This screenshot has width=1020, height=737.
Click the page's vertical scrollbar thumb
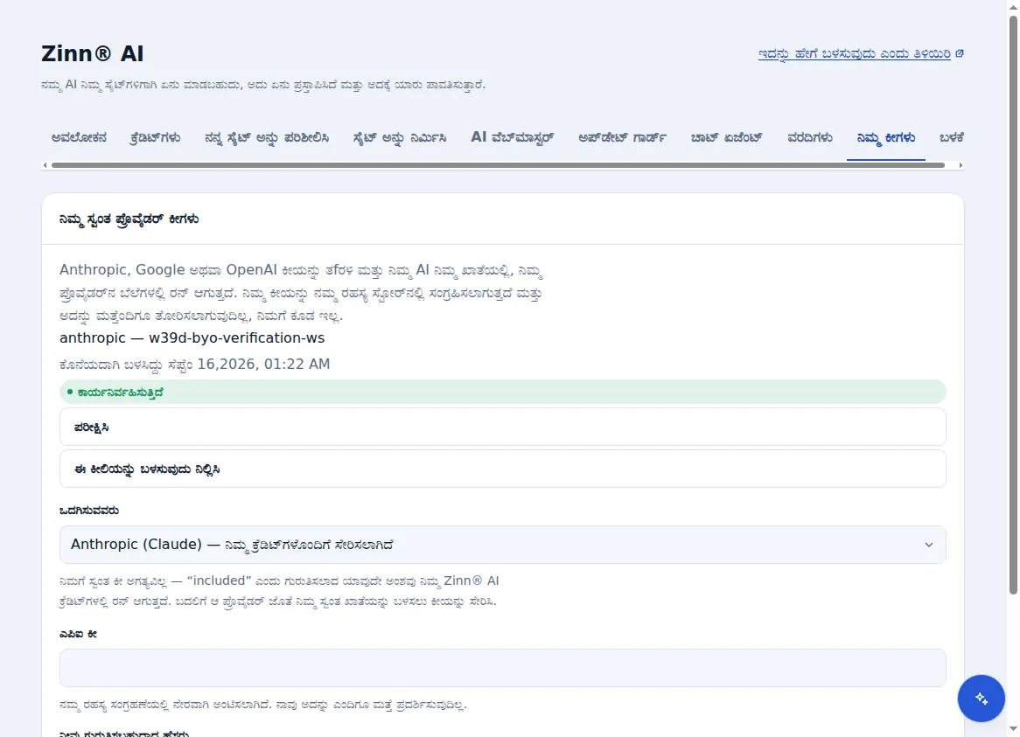tap(1013, 304)
